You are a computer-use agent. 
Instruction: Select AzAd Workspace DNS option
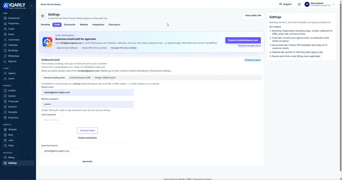click(x=80, y=78)
